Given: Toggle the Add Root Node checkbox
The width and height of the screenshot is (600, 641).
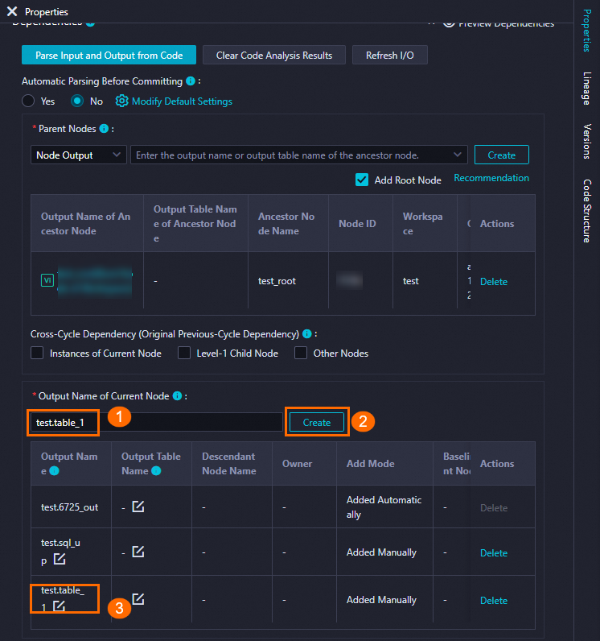Looking at the screenshot, I should click(362, 180).
